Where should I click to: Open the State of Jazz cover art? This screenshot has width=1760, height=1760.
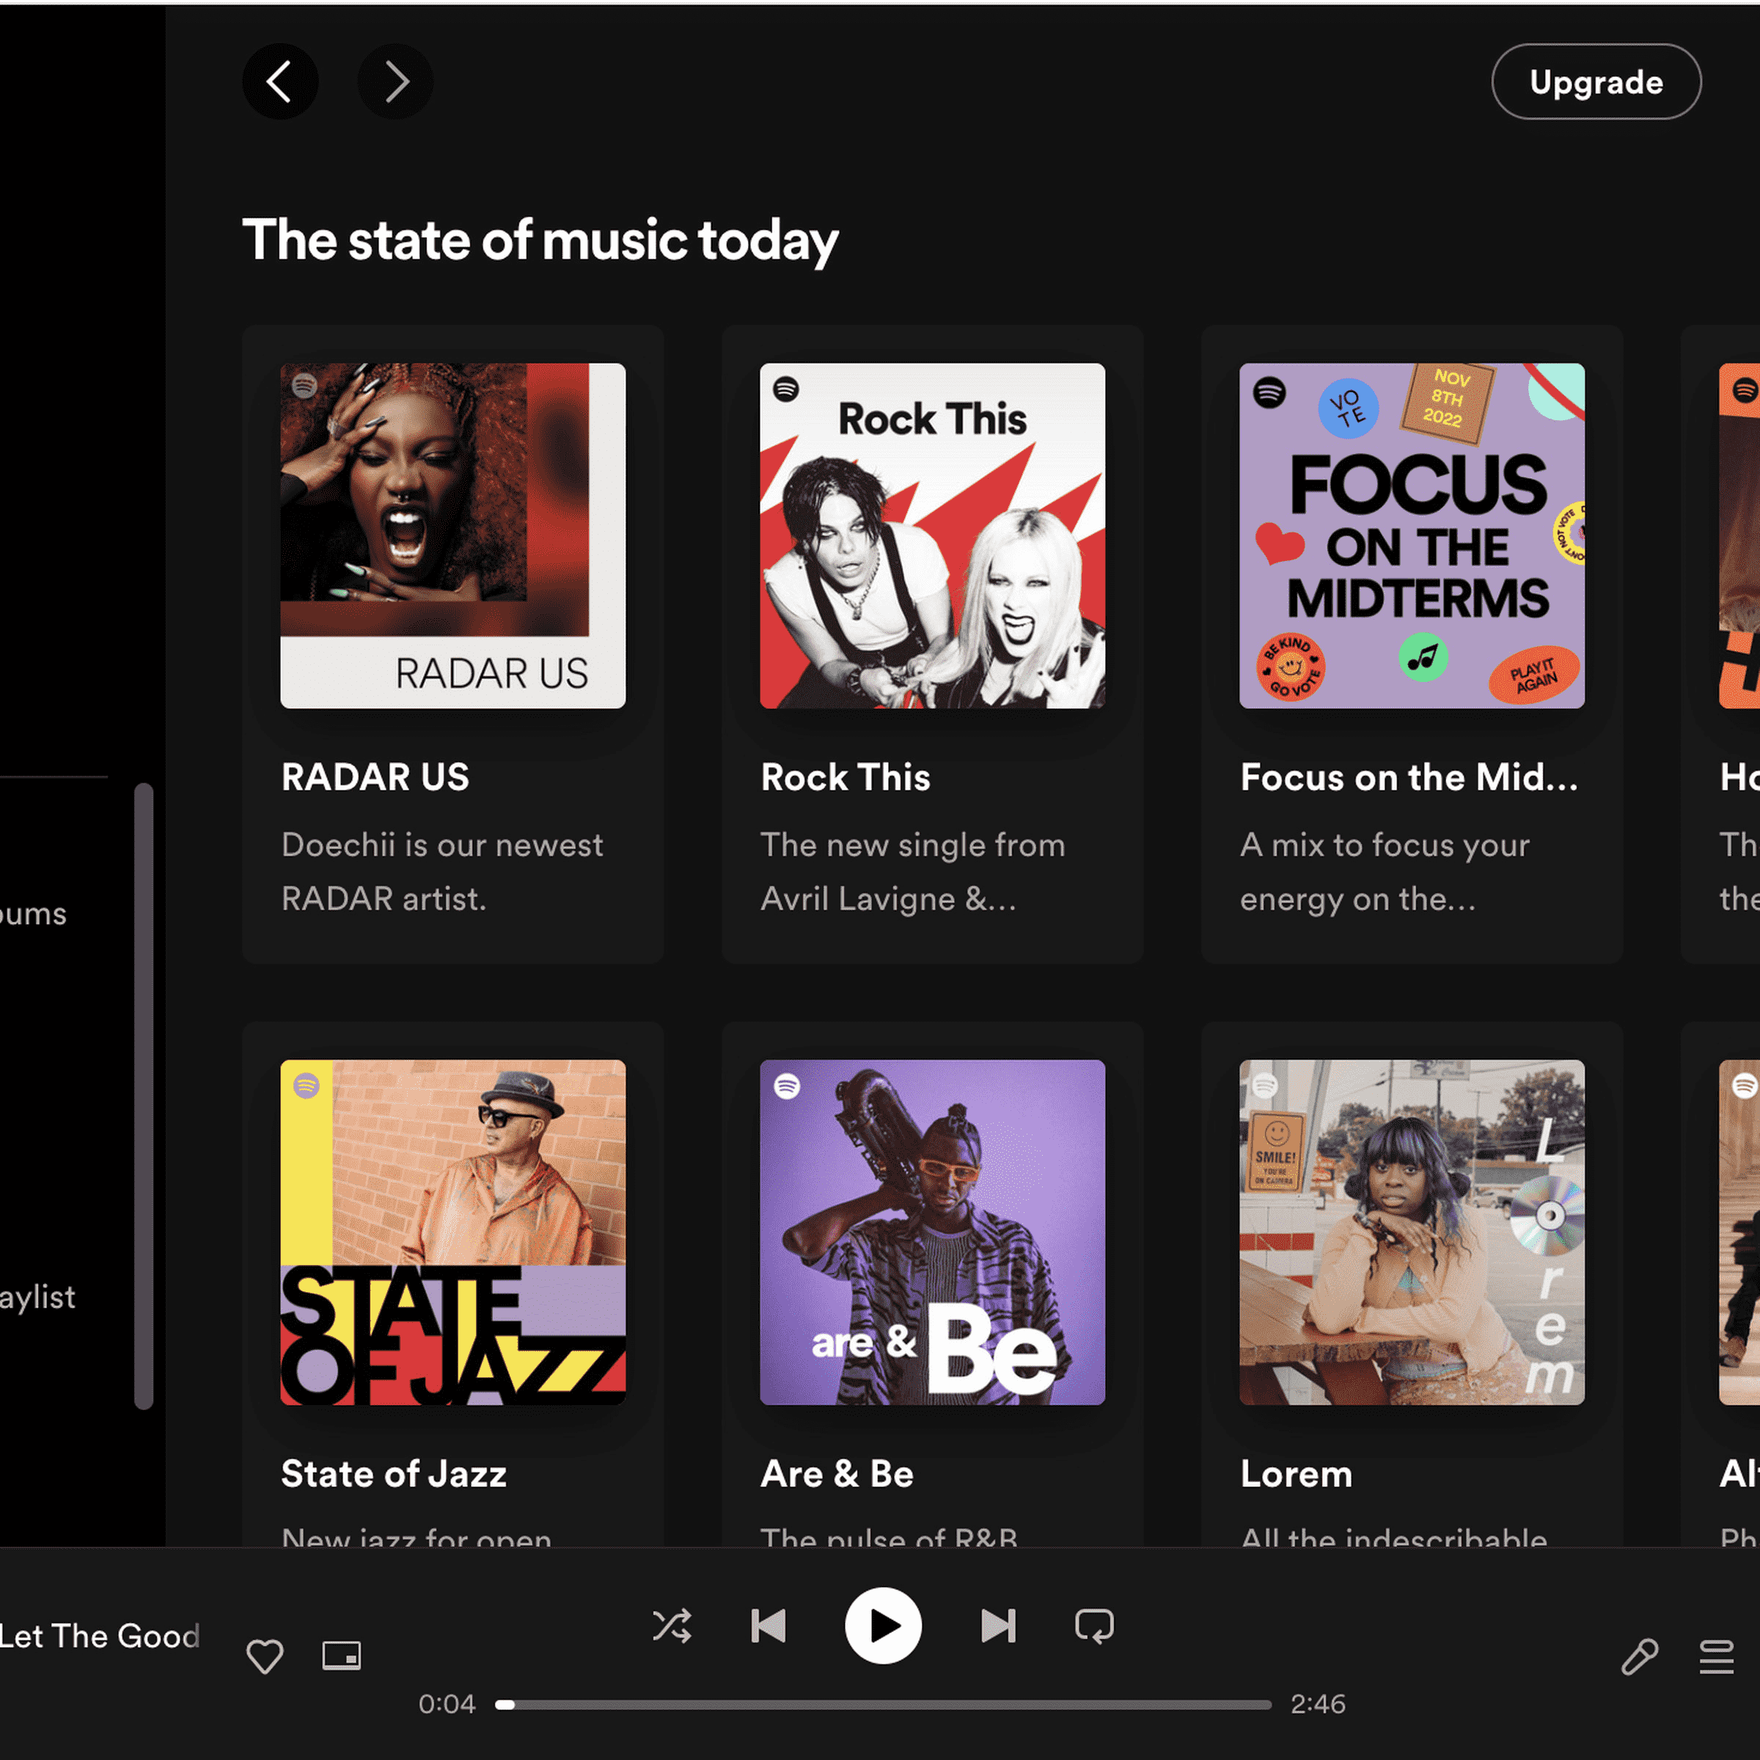coord(452,1232)
